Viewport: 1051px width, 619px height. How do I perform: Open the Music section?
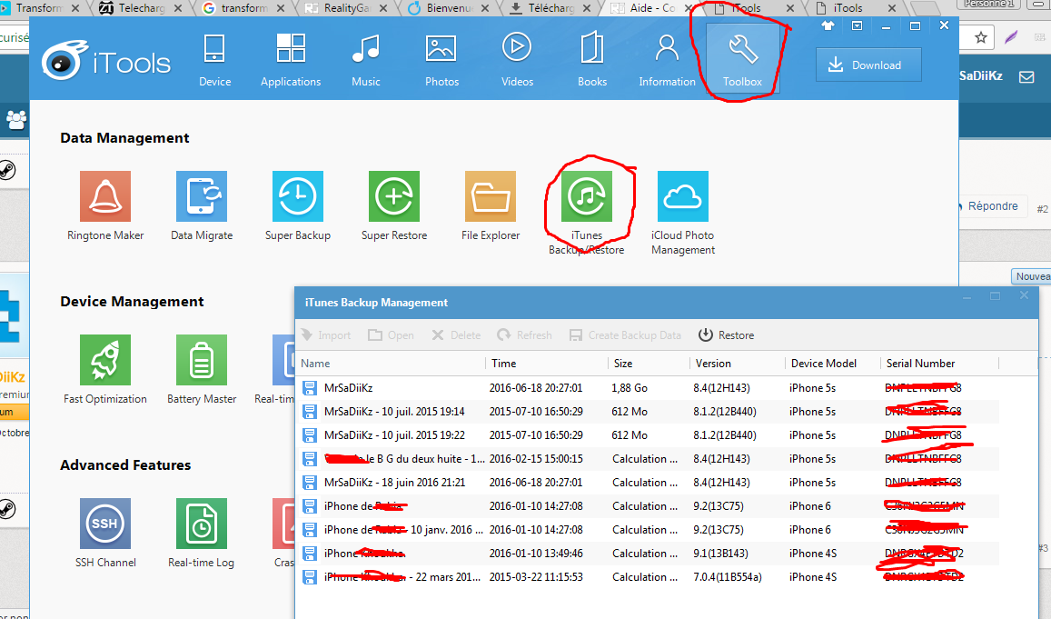(x=366, y=60)
